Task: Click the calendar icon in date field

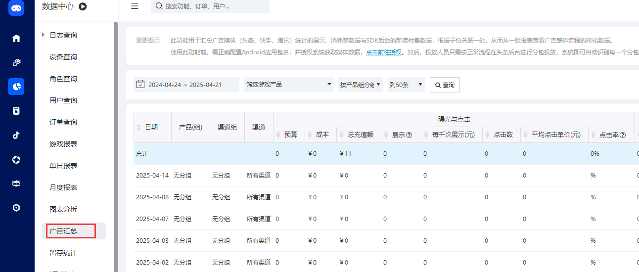Action: click(x=140, y=85)
